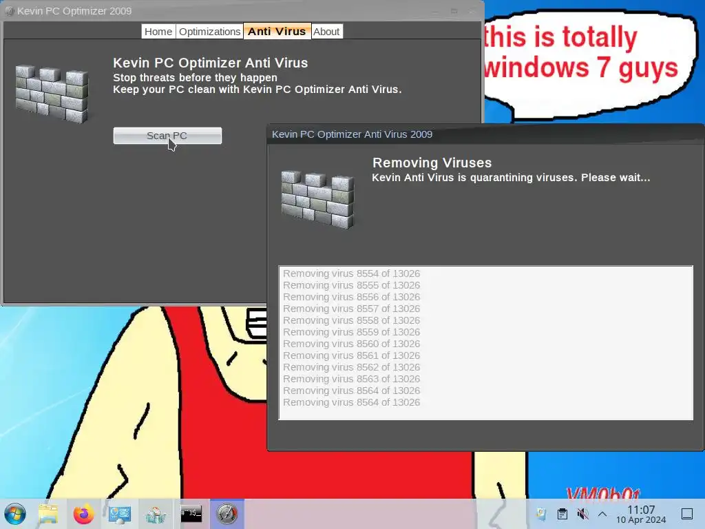Click the brick wall icon in removal dialog
Screen dimensions: 705x529
[317, 199]
